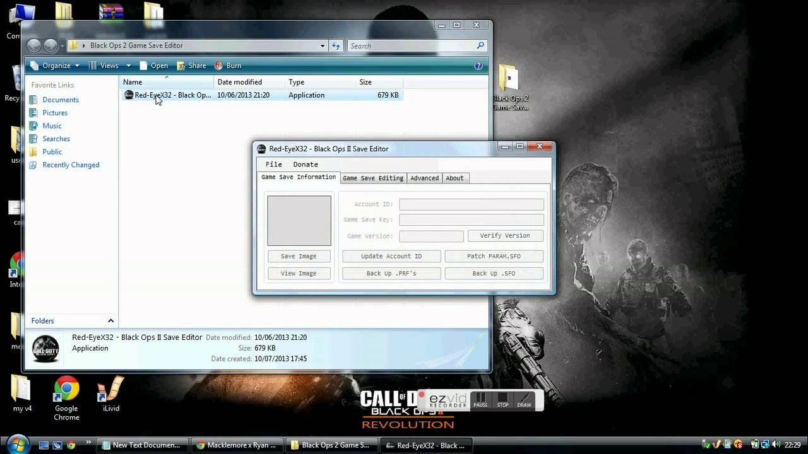Select the Game Save Information tab
Screen dimensions: 808x454
(299, 177)
